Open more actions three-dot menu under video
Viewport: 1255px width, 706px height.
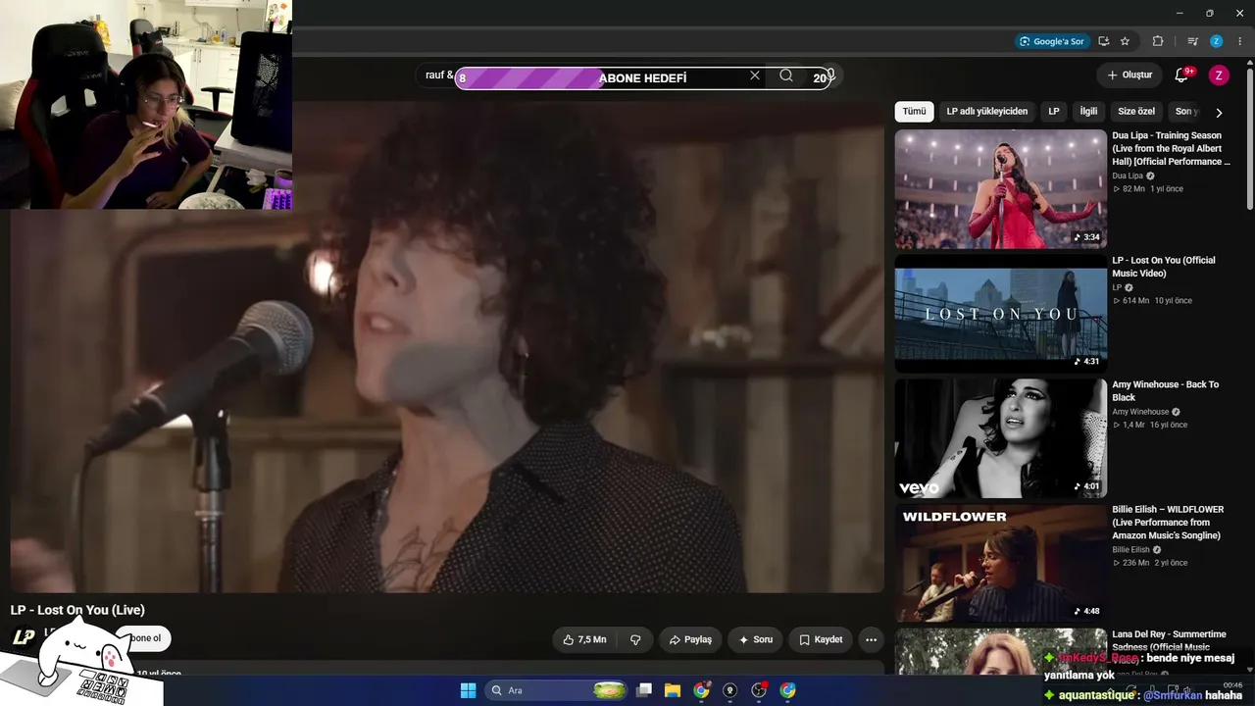coord(871,639)
